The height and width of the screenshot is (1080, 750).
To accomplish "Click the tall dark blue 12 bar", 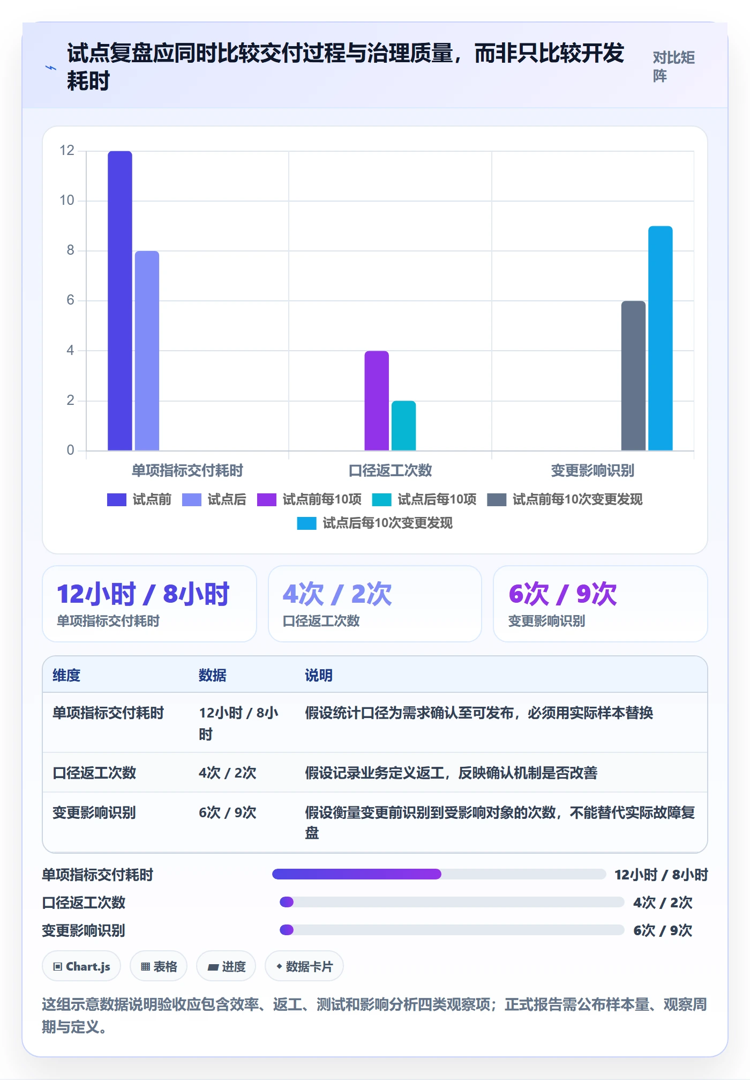I will [x=120, y=301].
